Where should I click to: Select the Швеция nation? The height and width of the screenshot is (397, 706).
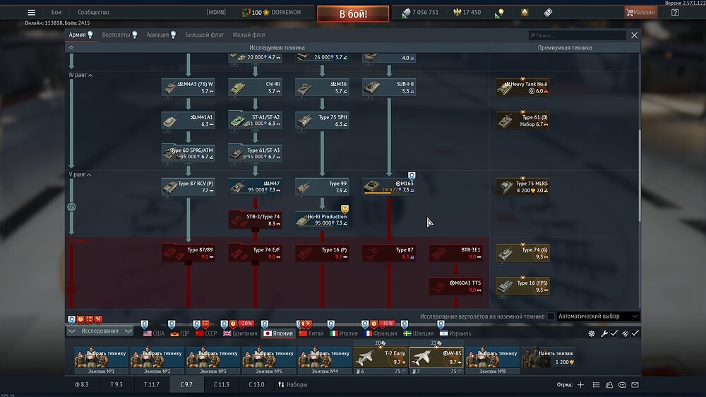(419, 333)
